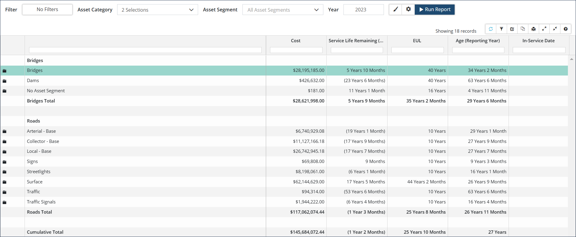
Task: Print the report using printer icon
Action: click(533, 29)
